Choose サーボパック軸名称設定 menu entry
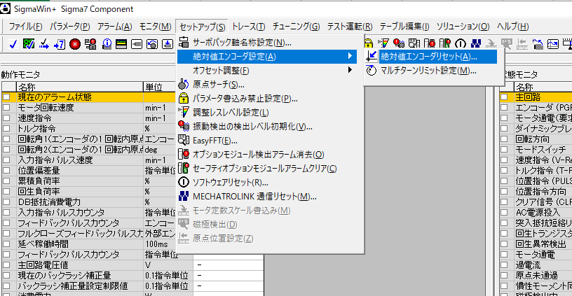This screenshot has height=296, width=572. 266,43
